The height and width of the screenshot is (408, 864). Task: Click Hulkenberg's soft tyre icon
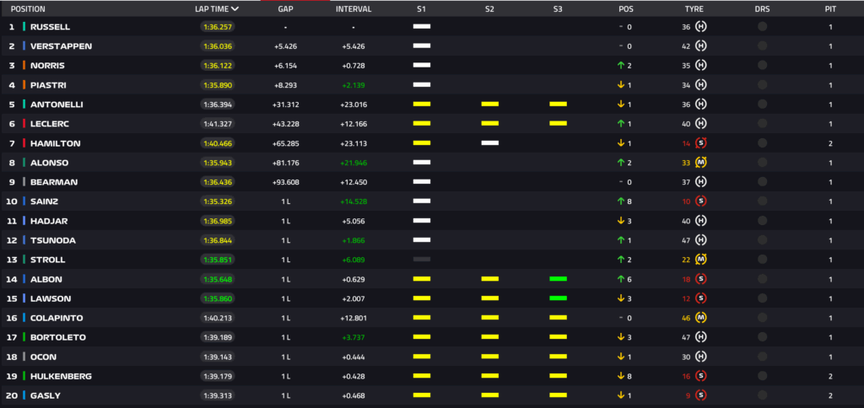point(701,376)
